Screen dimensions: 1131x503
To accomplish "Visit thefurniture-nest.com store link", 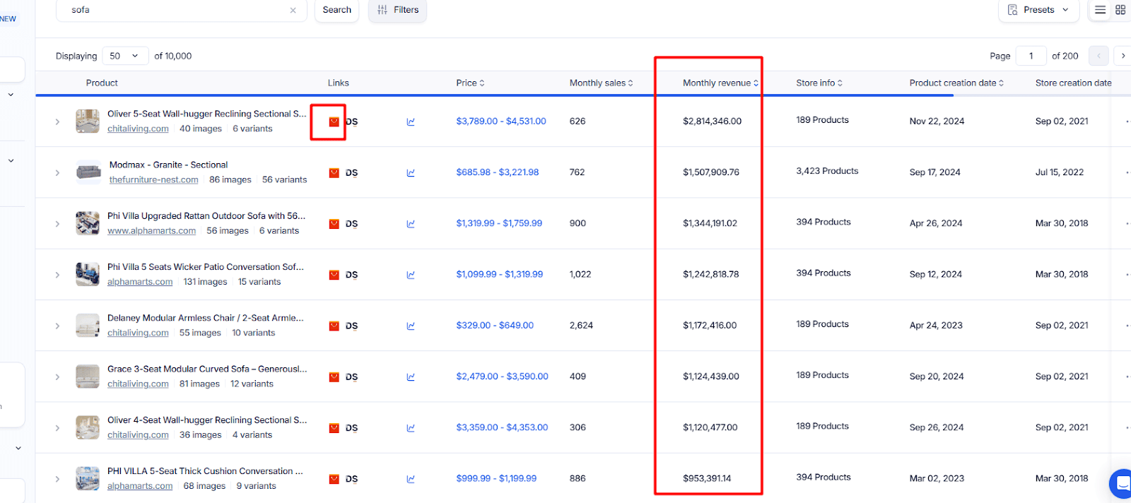I will 153,180.
